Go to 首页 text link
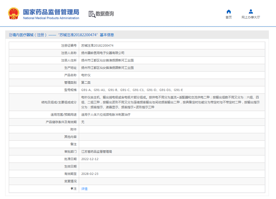Image resolution: width=276 pixels, height=199 pixels. (x=228, y=17)
